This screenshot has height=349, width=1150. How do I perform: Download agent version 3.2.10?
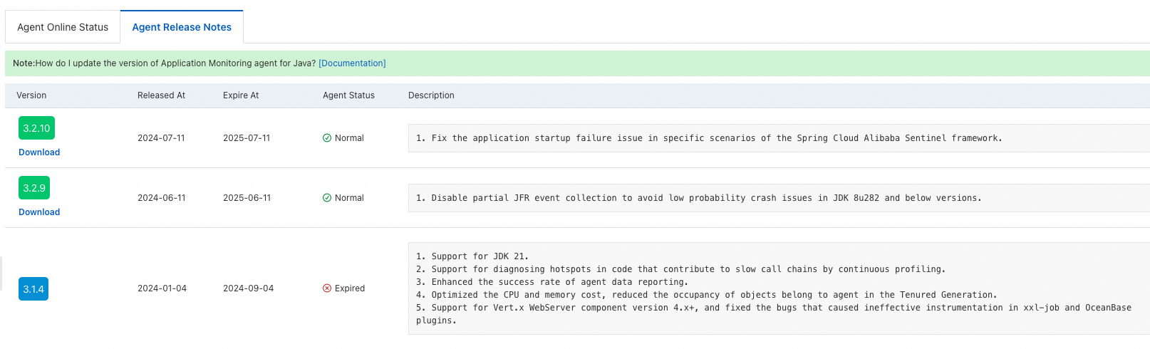39,152
